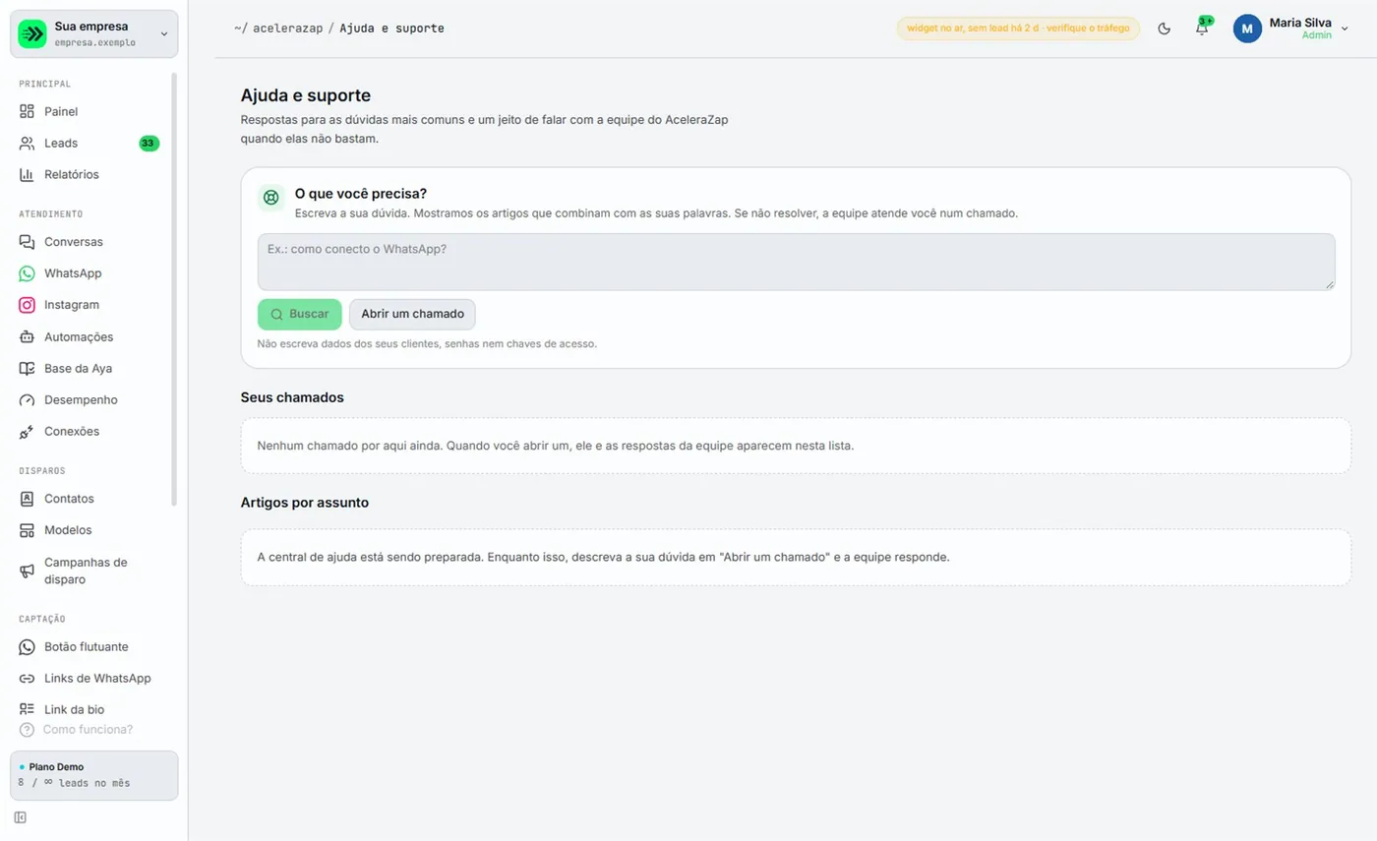Click the Como funciona? help link
The height and width of the screenshot is (841, 1377).
[77, 730]
